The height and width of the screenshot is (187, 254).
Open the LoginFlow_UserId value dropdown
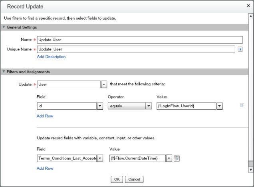pos(219,106)
